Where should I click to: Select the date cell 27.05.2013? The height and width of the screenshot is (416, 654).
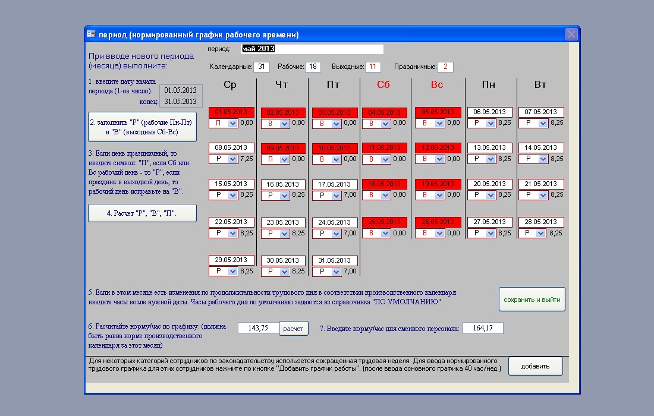click(x=490, y=222)
